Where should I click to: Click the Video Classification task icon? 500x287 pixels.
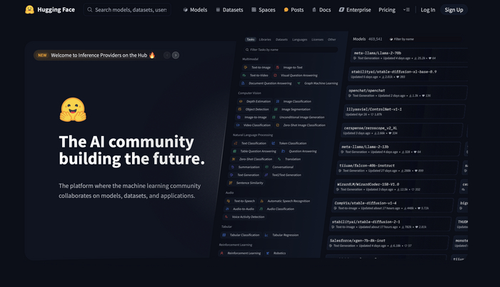click(238, 125)
